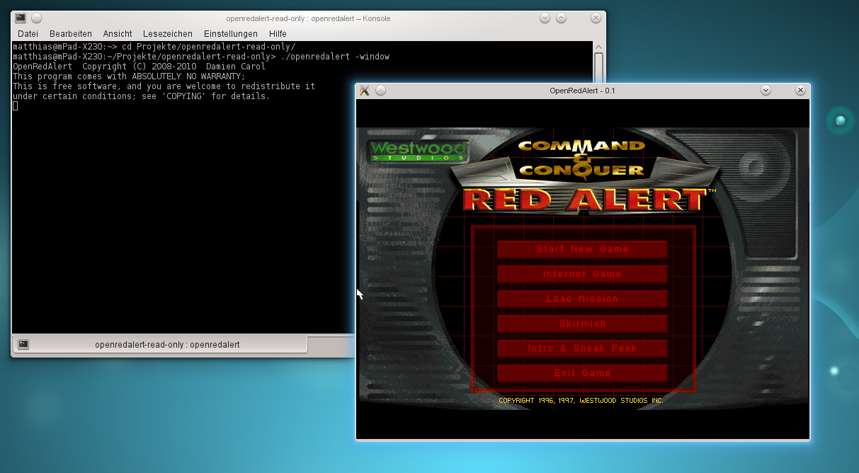
Task: Select the openredalert-read-only Konsole tab
Action: click(x=160, y=345)
